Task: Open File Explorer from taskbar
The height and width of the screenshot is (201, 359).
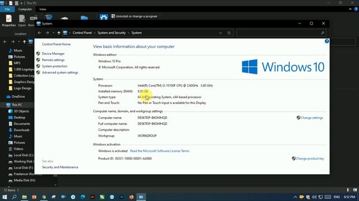Action: pos(24,197)
